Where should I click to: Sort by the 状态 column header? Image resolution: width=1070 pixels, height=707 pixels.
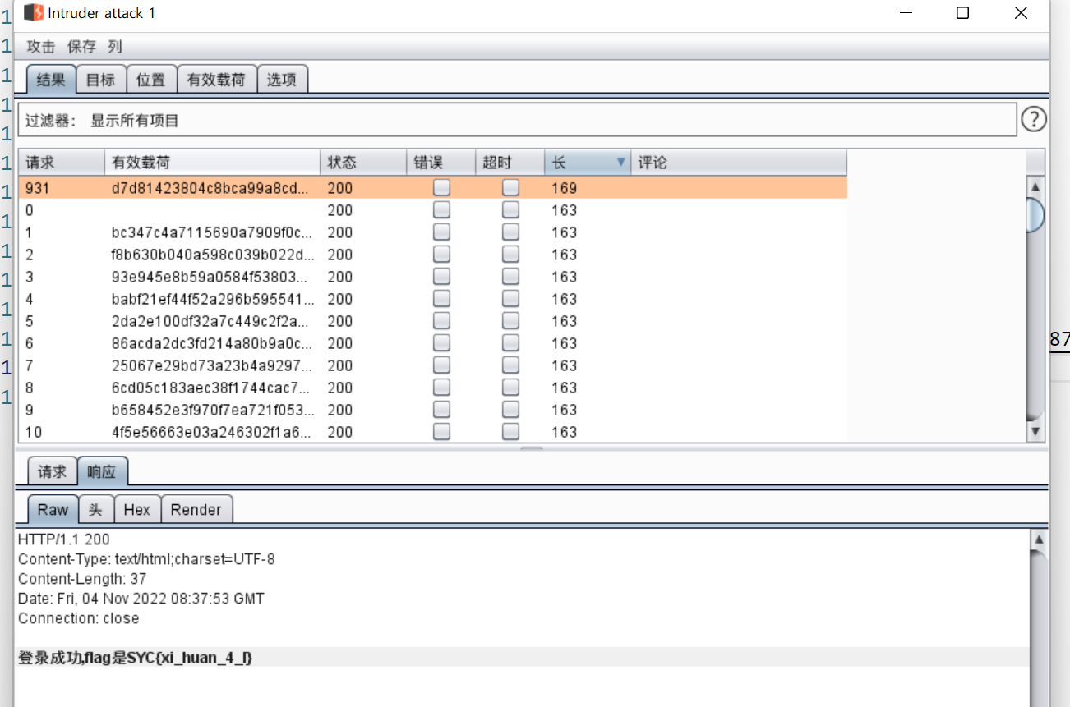[364, 163]
